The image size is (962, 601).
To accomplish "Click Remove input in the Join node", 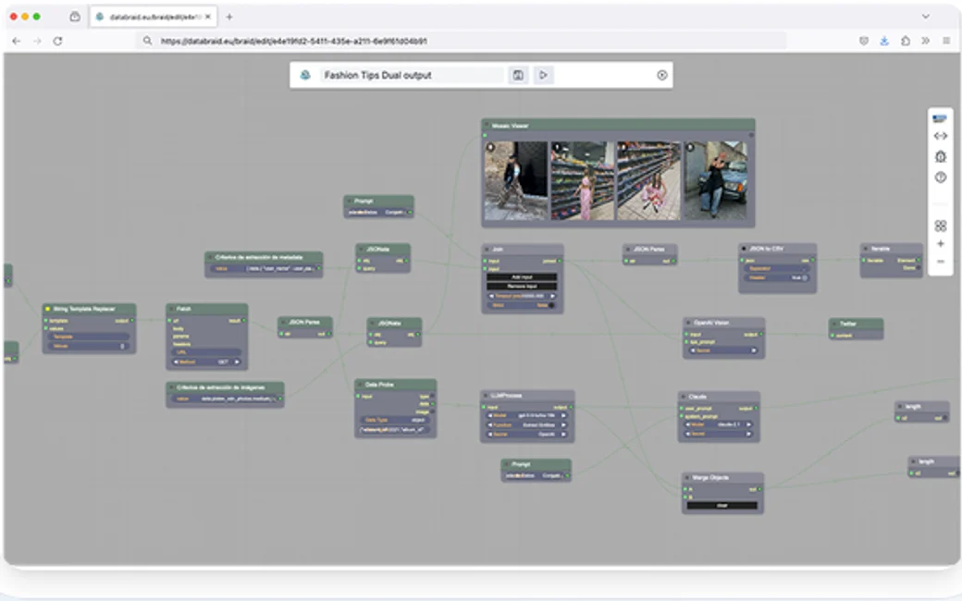I will click(523, 287).
